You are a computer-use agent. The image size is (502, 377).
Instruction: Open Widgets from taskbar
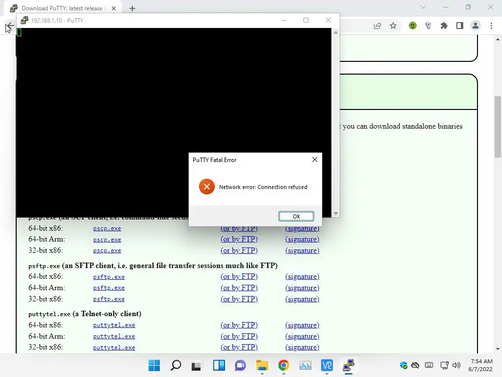(219, 365)
